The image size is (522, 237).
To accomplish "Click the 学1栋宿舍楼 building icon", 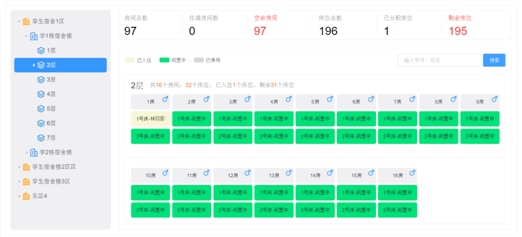I will click(x=34, y=36).
